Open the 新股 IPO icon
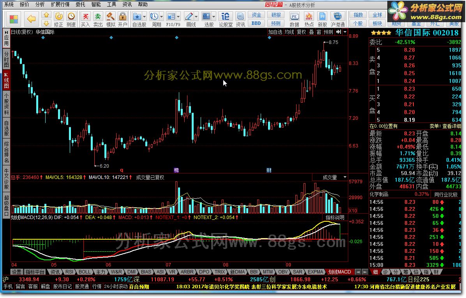466x298 pixels. [322, 19]
